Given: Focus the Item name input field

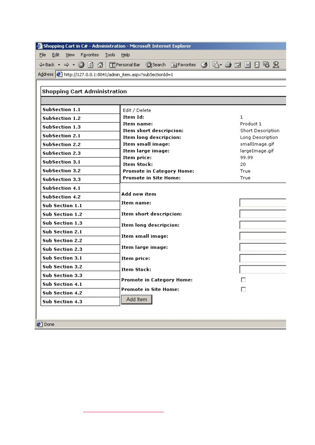Looking at the screenshot, I should click(x=263, y=203).
